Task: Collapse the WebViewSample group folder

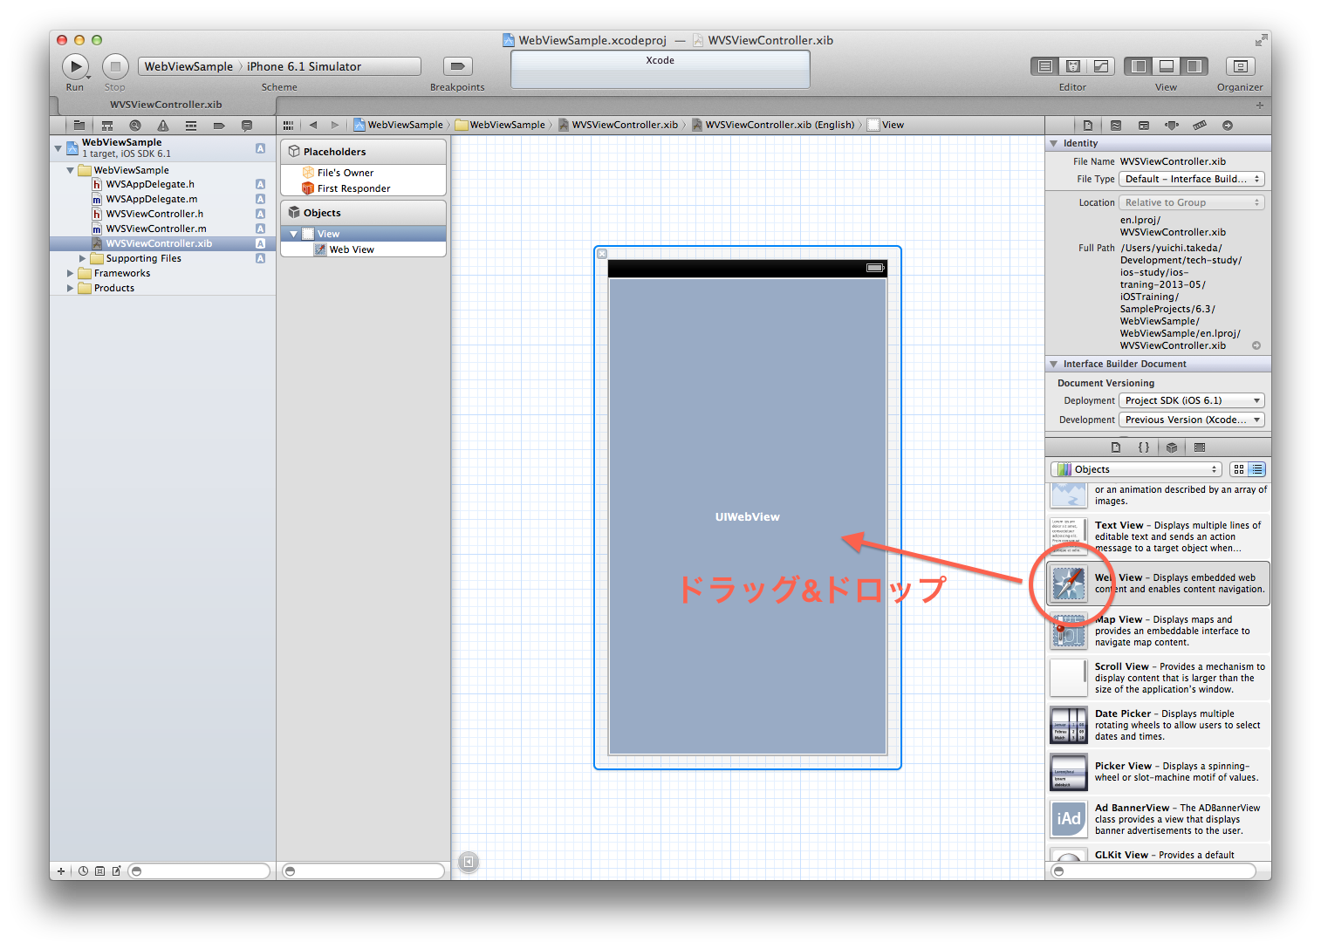Action: (x=71, y=170)
